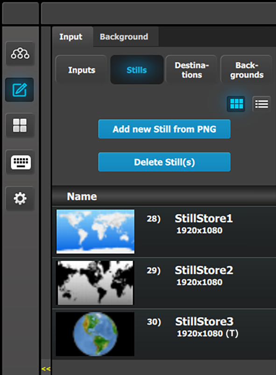Open the system diagram hierarchy icon
Image resolution: width=276 pixels, height=375 pixels.
pos(20,53)
